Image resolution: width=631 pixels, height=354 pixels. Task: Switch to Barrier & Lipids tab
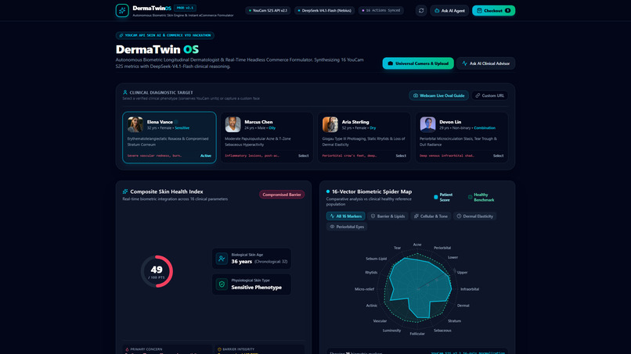388,216
